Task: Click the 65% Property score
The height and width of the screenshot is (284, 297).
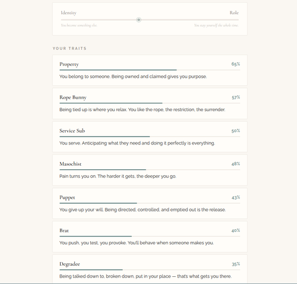Action: coord(236,64)
